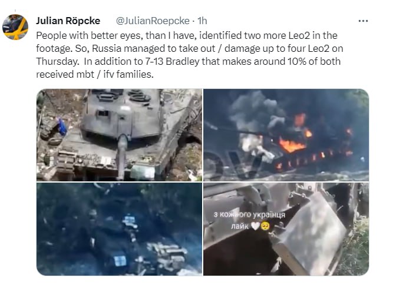Open the 1h timestamp permalink

coord(202,21)
